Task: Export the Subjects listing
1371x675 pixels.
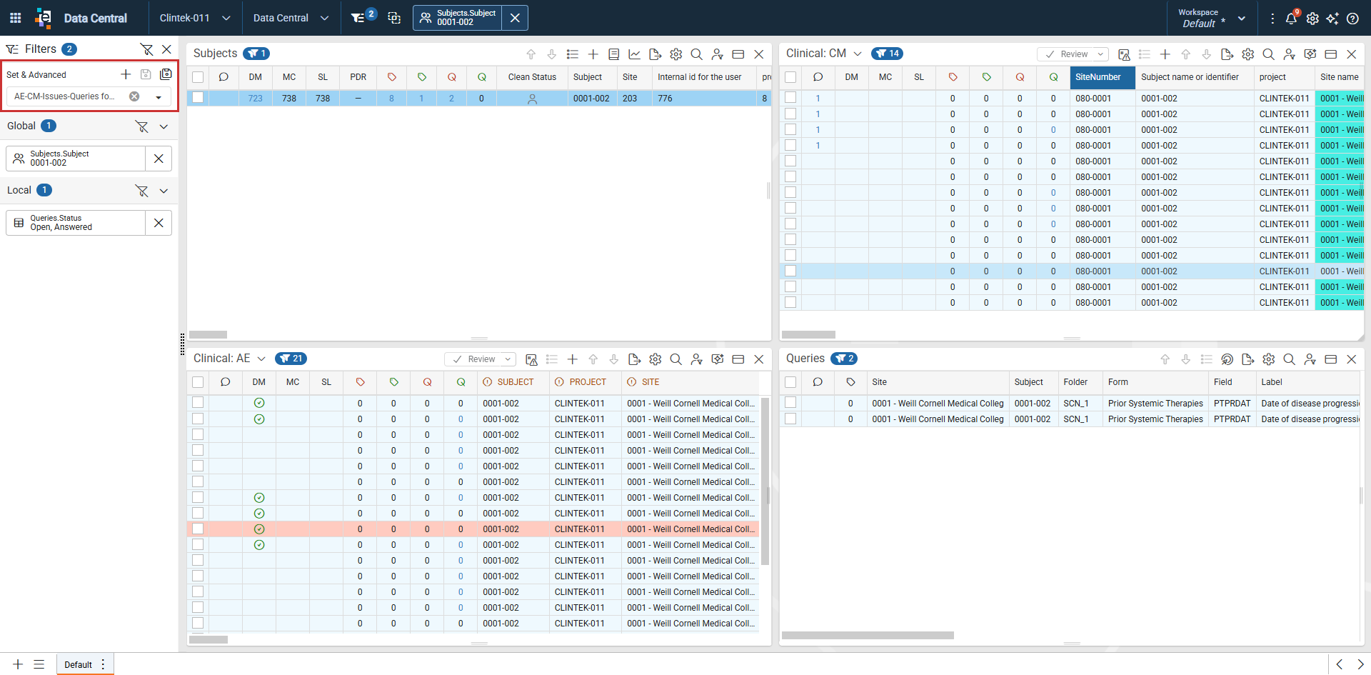Action: (x=655, y=54)
